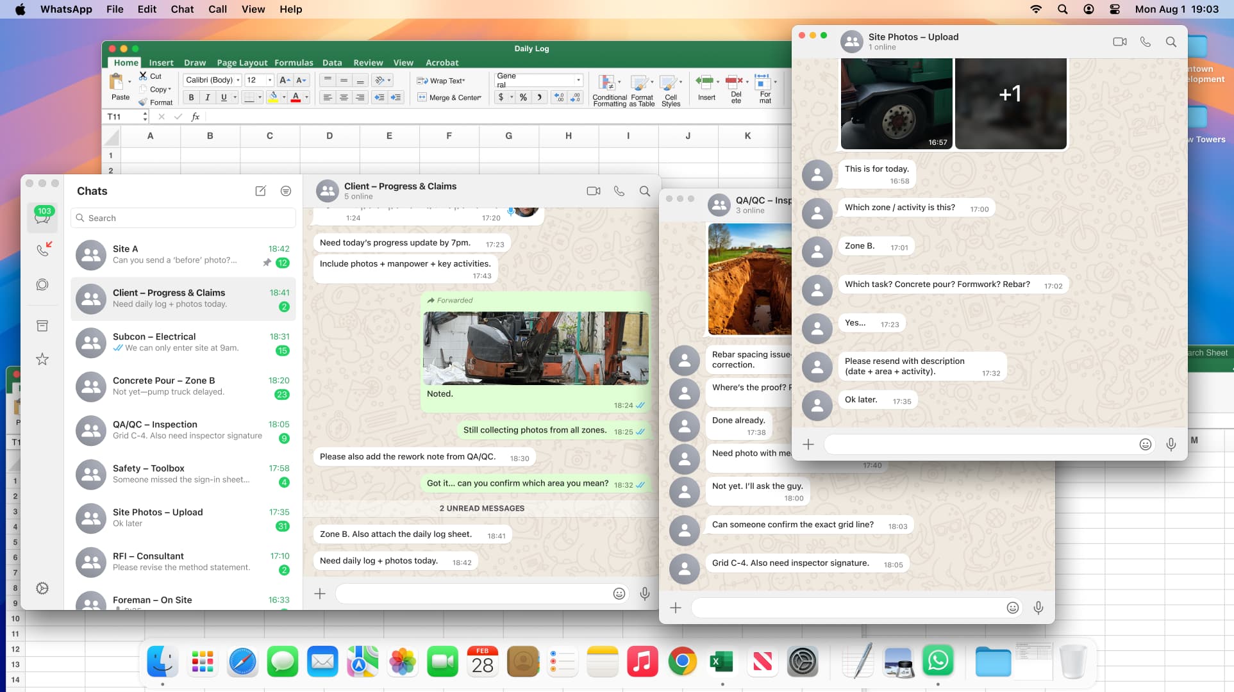Expand the font size dropdown
The height and width of the screenshot is (692, 1234).
pyautogui.click(x=269, y=80)
